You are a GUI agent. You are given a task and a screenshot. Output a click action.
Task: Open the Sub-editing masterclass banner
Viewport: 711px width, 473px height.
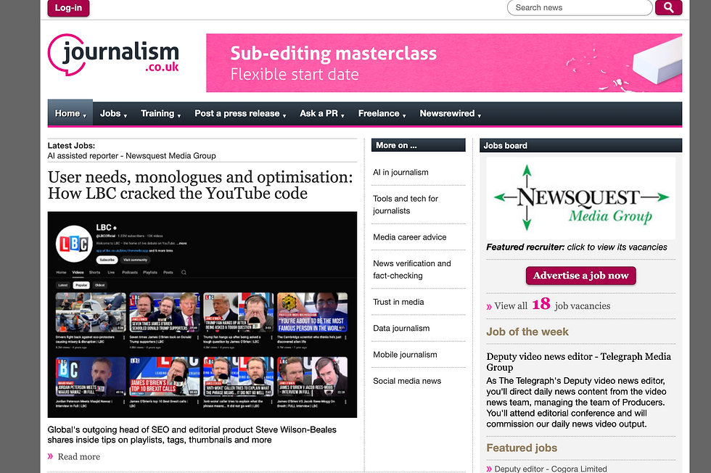(x=444, y=63)
